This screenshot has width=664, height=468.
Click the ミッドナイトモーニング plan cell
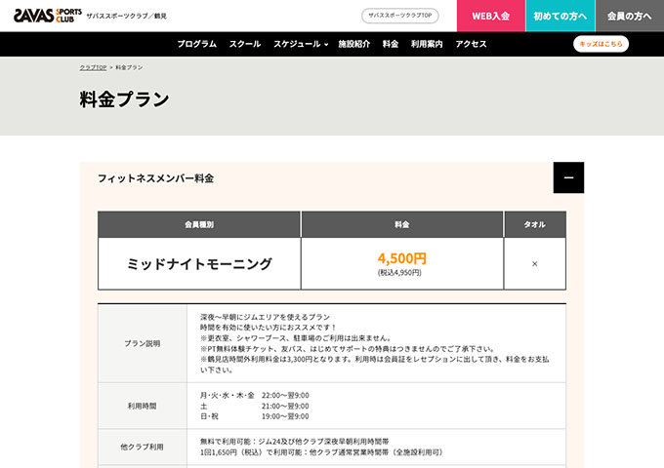(199, 264)
